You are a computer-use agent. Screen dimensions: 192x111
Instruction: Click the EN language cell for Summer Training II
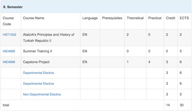pyautogui.click(x=85, y=51)
